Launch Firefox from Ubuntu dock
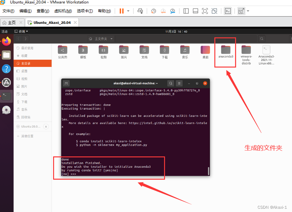 [x=6, y=41]
